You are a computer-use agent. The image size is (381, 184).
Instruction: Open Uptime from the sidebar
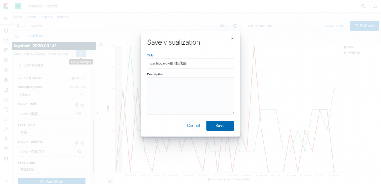(x=6, y=120)
